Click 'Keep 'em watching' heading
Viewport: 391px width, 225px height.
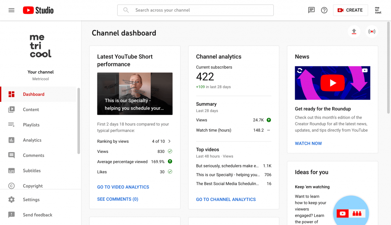point(312,187)
